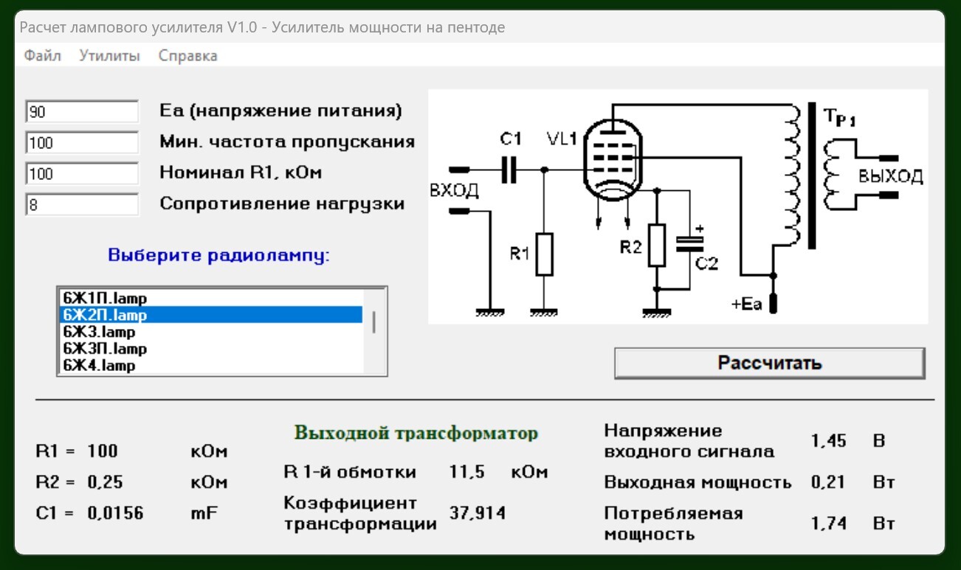
Task: Click the C1 capacitor symbol in schematic
Action: 509,170
